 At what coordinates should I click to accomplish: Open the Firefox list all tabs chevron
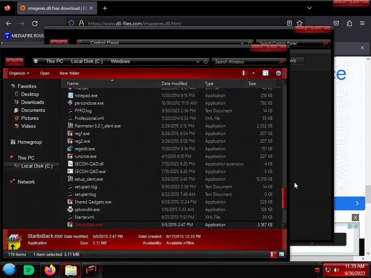click(309, 8)
